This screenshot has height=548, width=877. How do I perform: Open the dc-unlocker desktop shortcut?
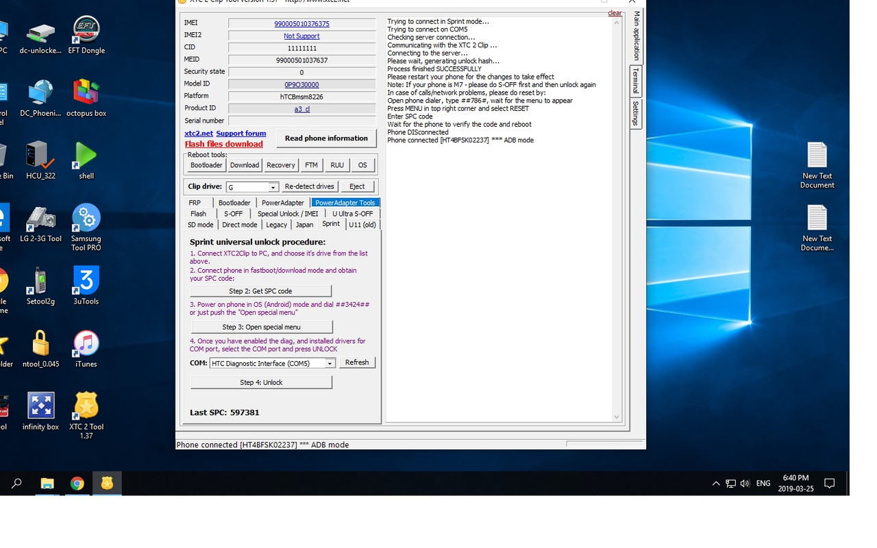(x=40, y=37)
